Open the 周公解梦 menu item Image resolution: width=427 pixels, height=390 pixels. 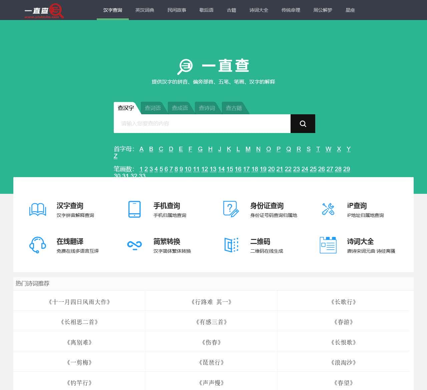tap(322, 10)
